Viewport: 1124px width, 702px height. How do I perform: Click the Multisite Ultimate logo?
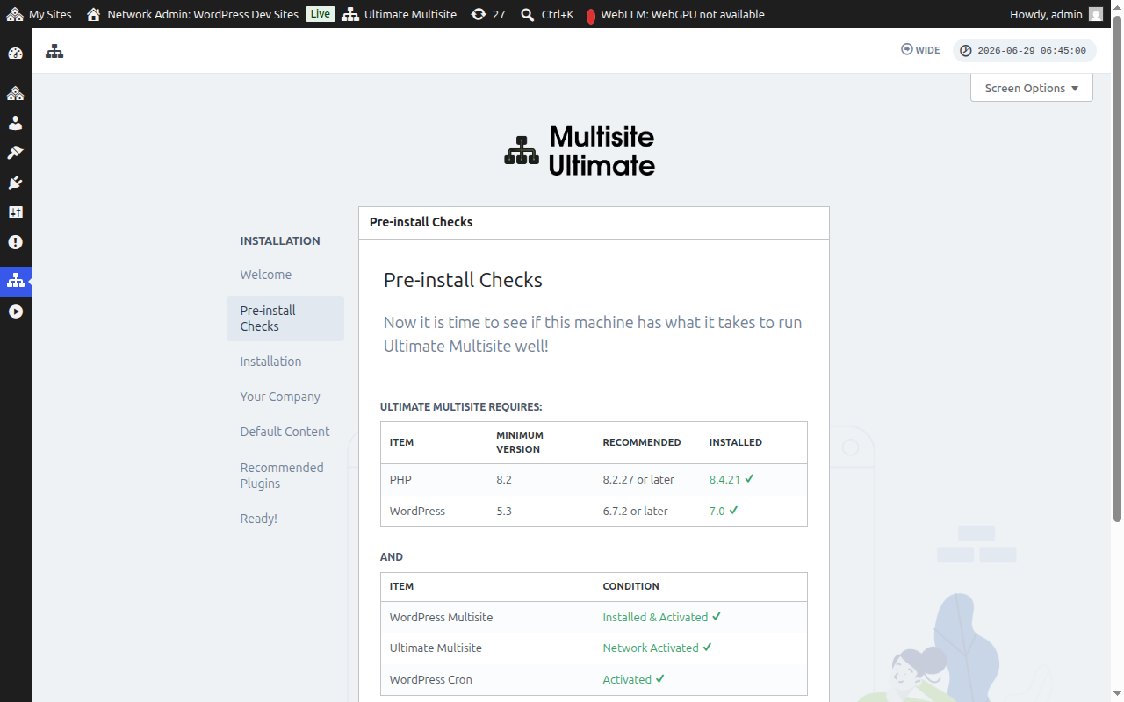(580, 151)
